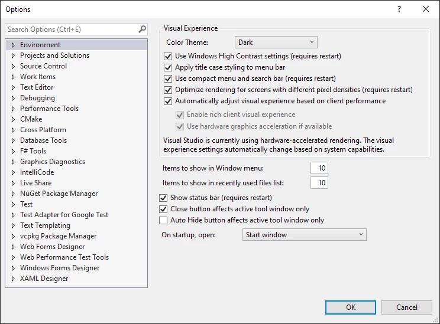Viewport: 440px width, 324px height.
Task: Expand the Test Adapter for Google Test arrow
Action: click(x=13, y=215)
